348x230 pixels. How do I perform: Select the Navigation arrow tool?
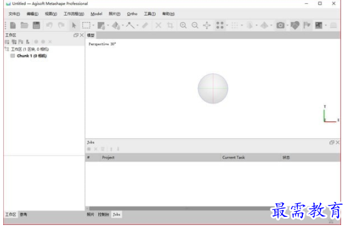point(74,25)
